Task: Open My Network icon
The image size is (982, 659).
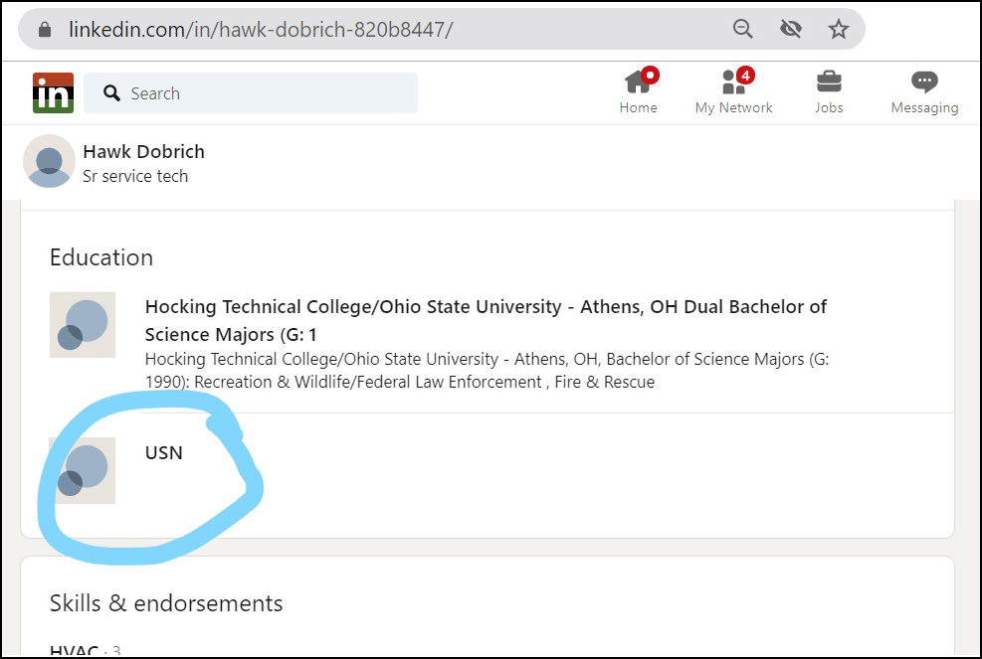Action: (733, 83)
